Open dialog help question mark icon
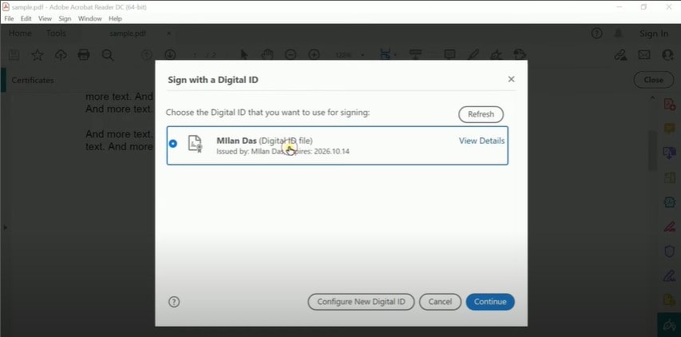The height and width of the screenshot is (337, 681). [x=174, y=302]
